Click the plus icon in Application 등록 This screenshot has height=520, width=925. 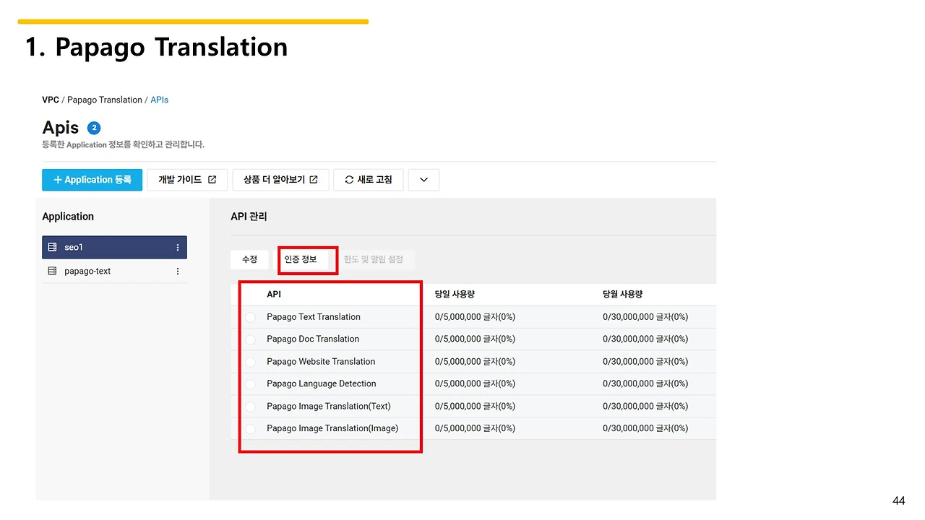pyautogui.click(x=58, y=180)
